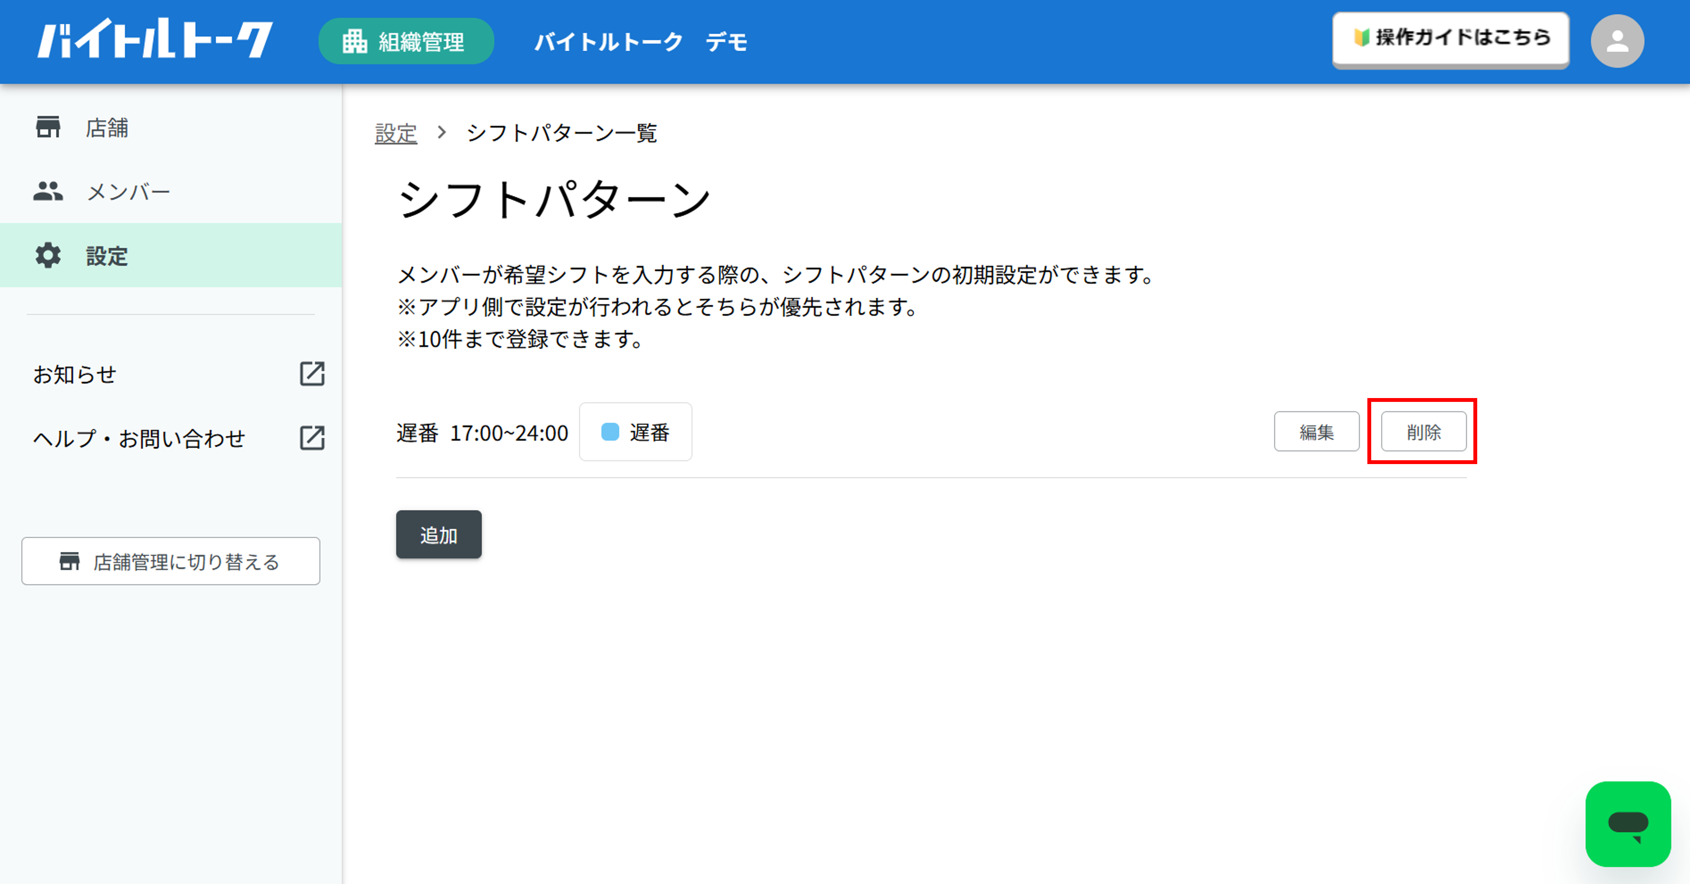
Task: Click 削除 for the 遅番 shift pattern
Action: click(x=1424, y=431)
